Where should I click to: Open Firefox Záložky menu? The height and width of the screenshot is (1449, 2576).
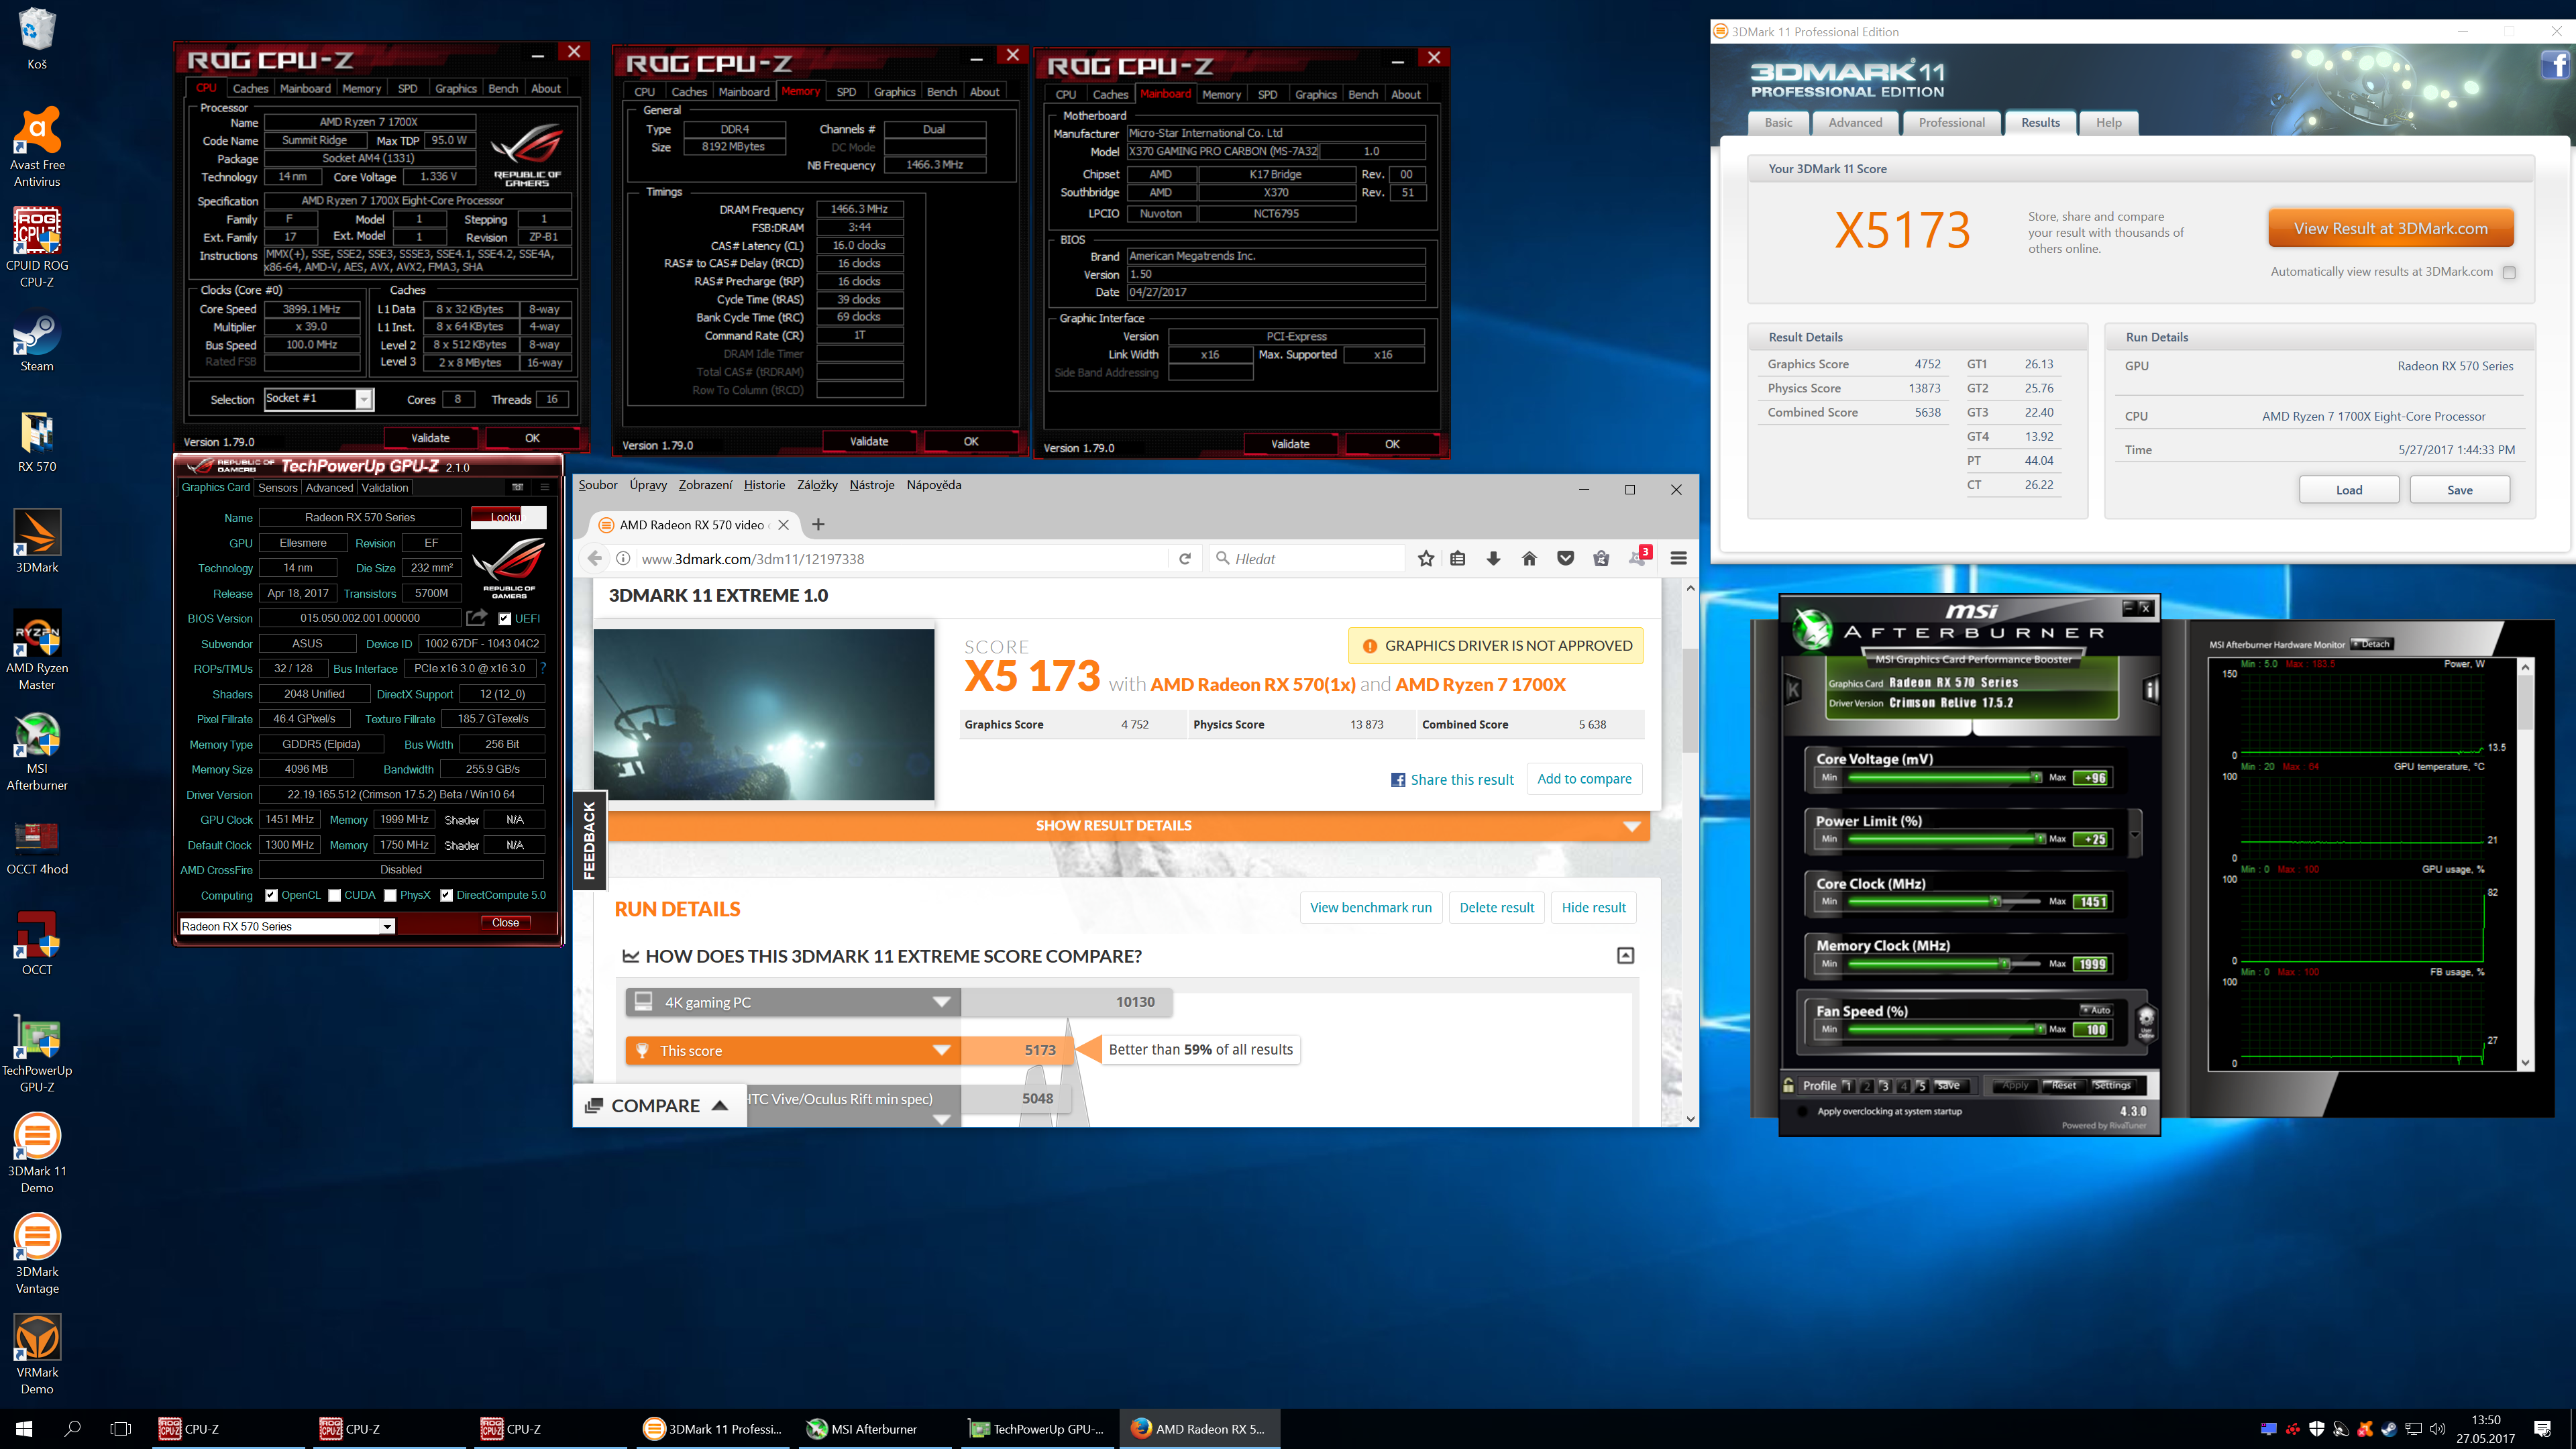point(817,485)
